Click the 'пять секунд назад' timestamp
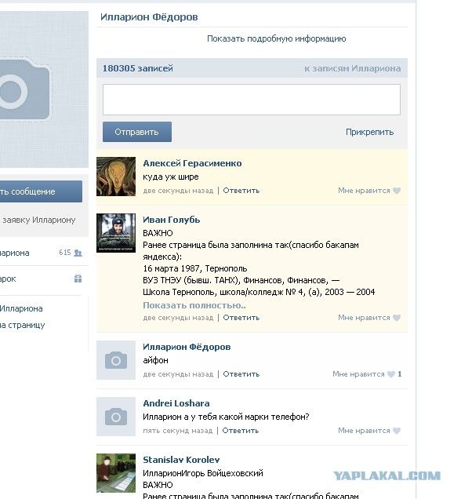This screenshot has width=461, height=499. [x=177, y=431]
